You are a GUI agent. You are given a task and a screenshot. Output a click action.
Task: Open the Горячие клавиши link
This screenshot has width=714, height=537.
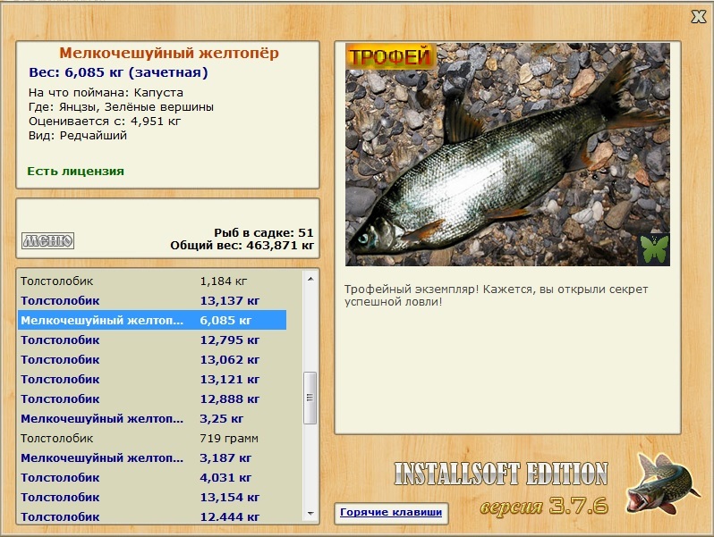tap(391, 512)
